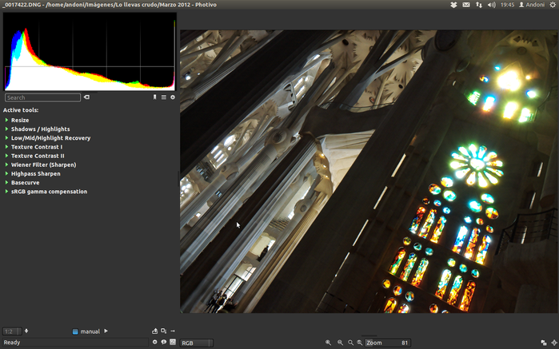Image resolution: width=559 pixels, height=349 pixels.
Task: Open the RGB channel dropdown
Action: click(196, 343)
